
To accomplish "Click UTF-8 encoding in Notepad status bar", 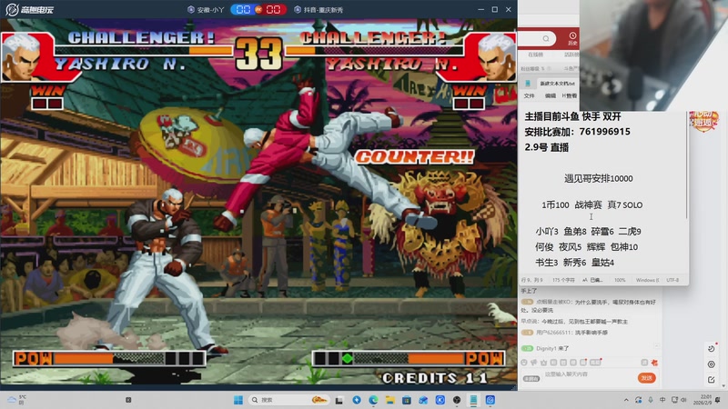I will [x=672, y=280].
